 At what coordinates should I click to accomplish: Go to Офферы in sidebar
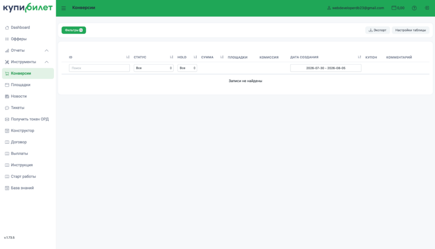(x=28, y=39)
